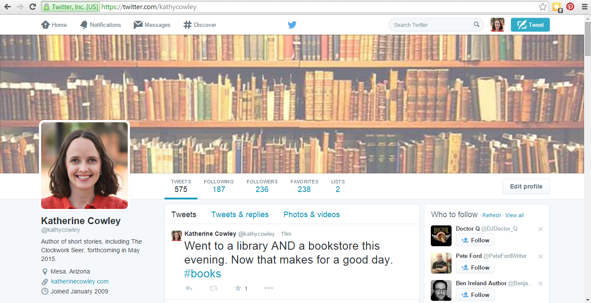Click the Twitter bird logo
The image size is (591, 303).
coord(292,25)
